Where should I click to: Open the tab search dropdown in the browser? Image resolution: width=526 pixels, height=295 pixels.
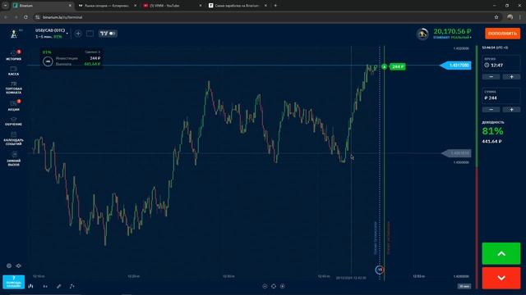(5, 6)
